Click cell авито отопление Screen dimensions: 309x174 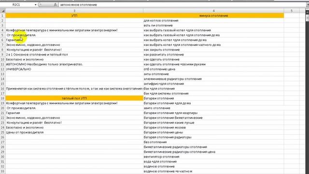[x=213, y=108]
